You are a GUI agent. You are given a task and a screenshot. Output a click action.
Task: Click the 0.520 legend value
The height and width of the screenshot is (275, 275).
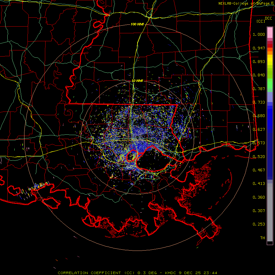pos(259,157)
